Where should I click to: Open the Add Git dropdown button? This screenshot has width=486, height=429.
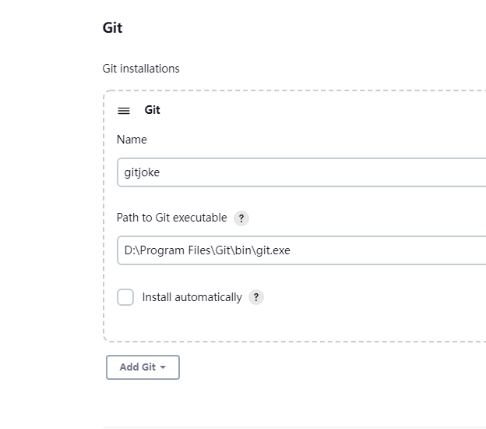pos(143,367)
